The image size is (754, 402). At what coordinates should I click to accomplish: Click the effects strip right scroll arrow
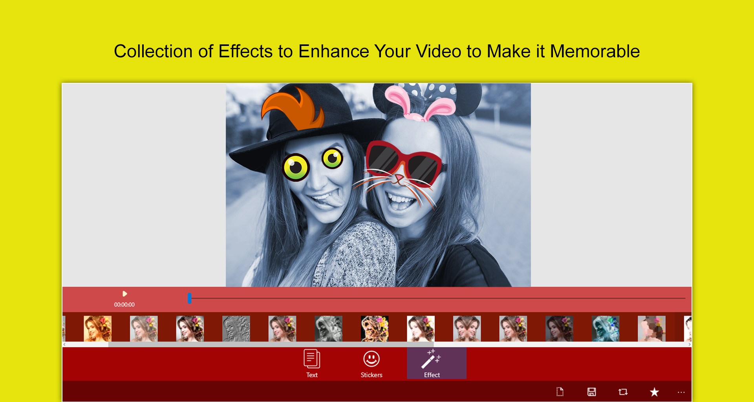(689, 344)
